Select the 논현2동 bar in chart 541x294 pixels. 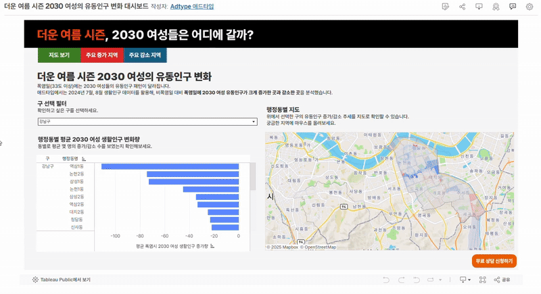click(x=193, y=174)
